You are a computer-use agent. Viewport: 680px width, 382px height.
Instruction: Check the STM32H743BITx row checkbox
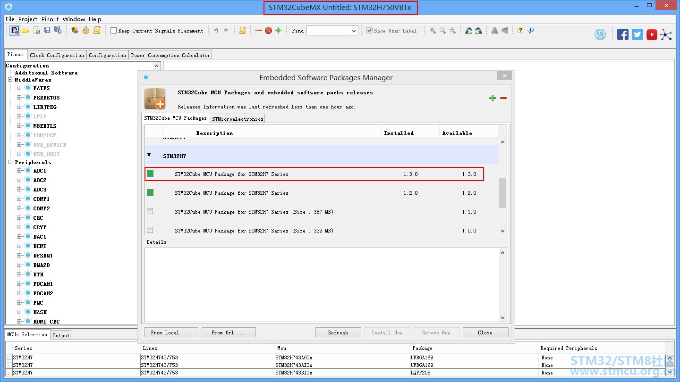pyautogui.click(x=9, y=373)
